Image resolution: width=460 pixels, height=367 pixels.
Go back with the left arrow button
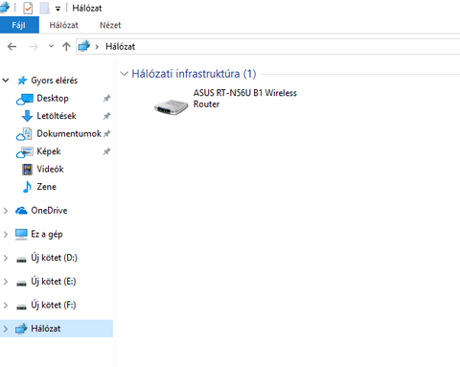[11, 47]
